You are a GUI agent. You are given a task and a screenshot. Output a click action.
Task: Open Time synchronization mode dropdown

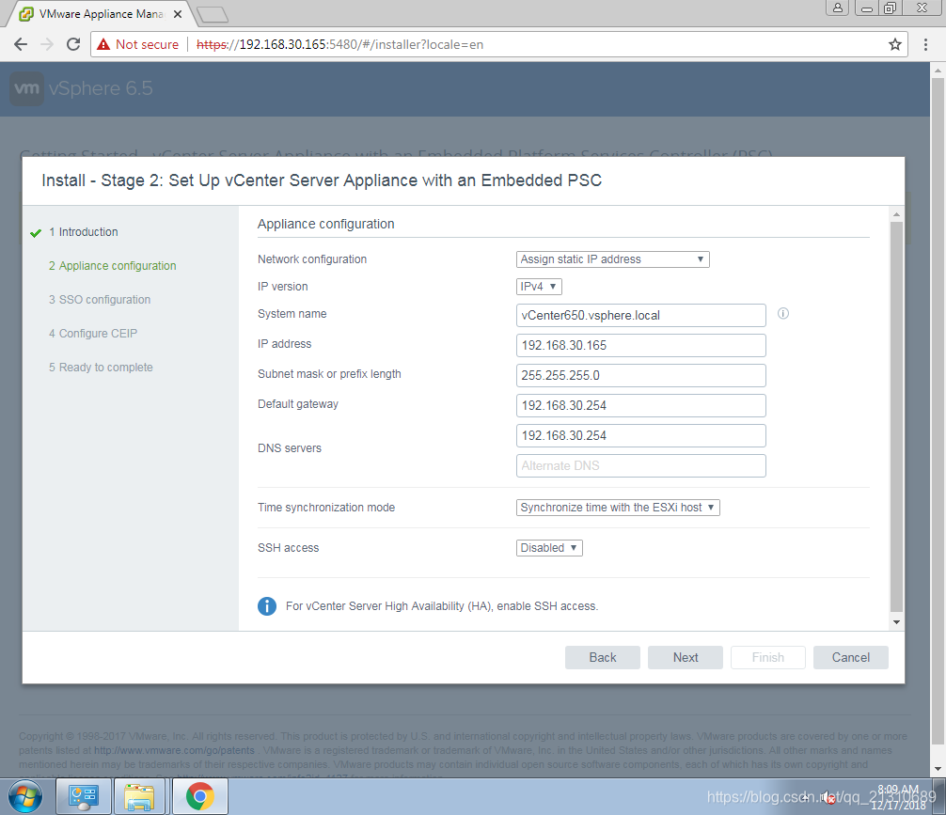(618, 508)
